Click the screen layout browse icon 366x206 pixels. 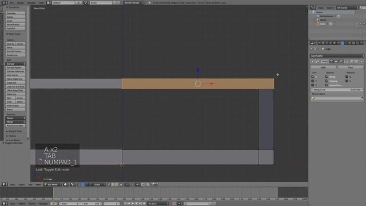(49, 3)
